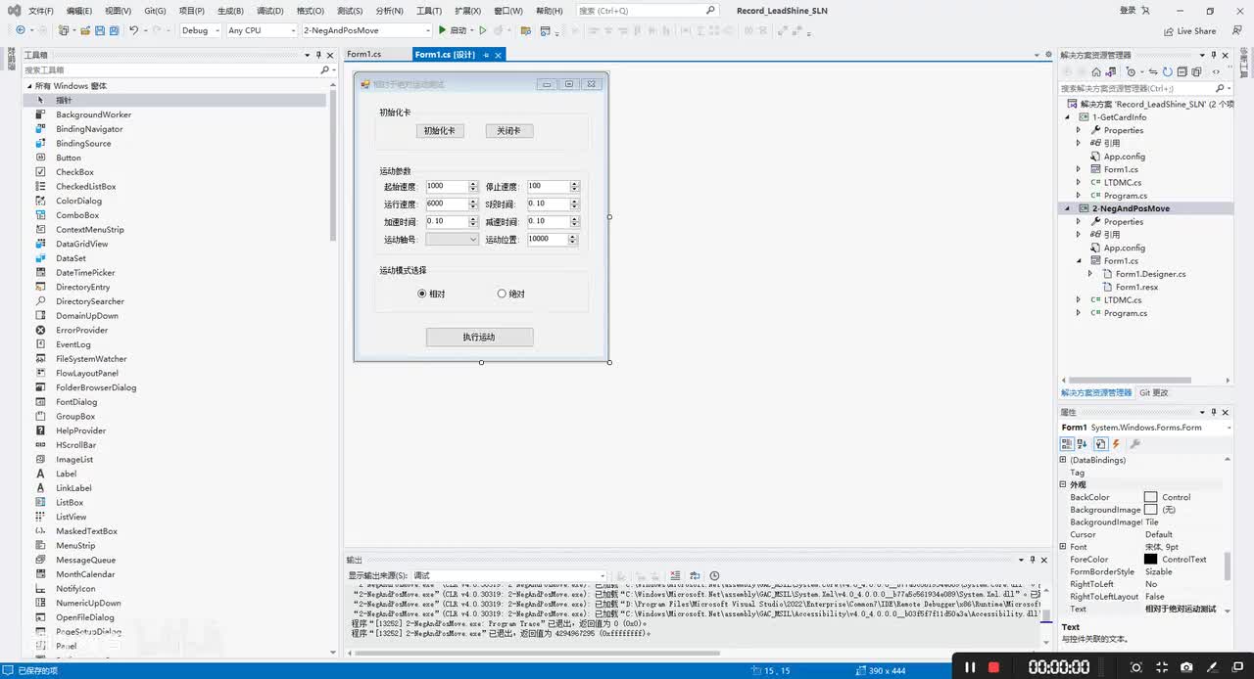Open the 调试(D) menu
This screenshot has width=1254, height=679.
point(270,11)
